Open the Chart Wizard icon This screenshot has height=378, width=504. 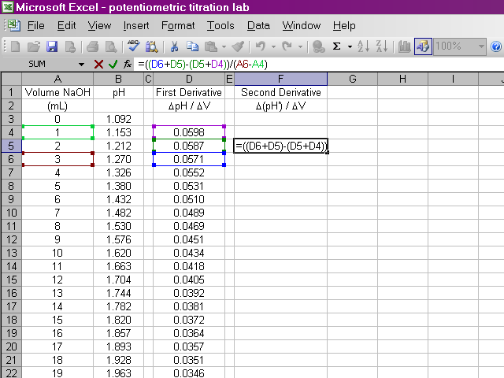coord(404,47)
